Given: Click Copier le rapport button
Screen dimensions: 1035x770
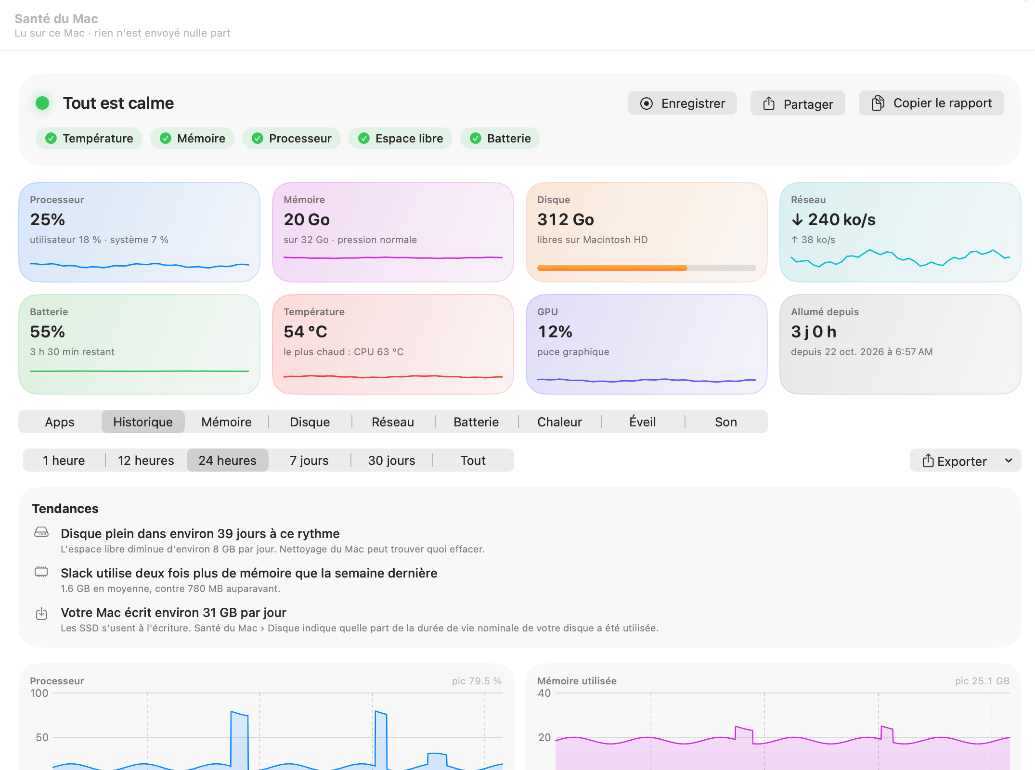Looking at the screenshot, I should (931, 103).
